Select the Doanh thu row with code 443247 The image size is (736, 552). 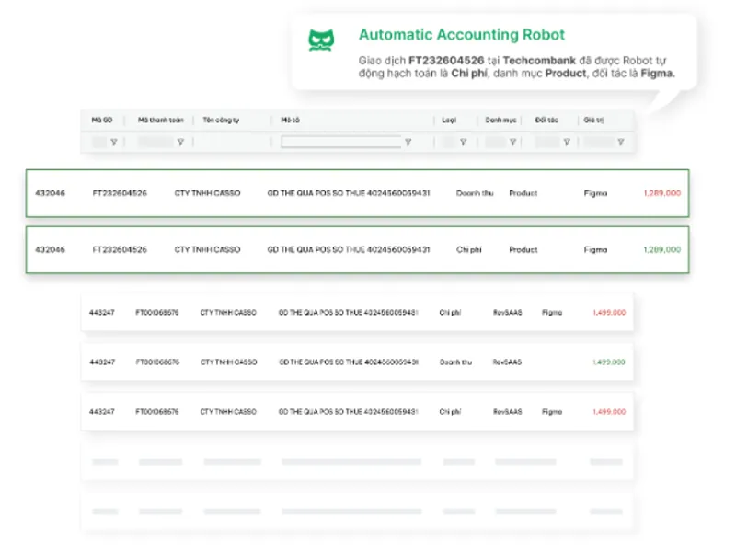pyautogui.click(x=357, y=362)
